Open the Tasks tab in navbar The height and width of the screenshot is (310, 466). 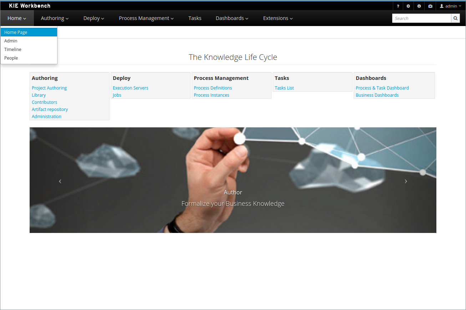[195, 18]
